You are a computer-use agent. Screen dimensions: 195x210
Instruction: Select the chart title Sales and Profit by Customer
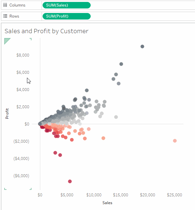click(46, 31)
